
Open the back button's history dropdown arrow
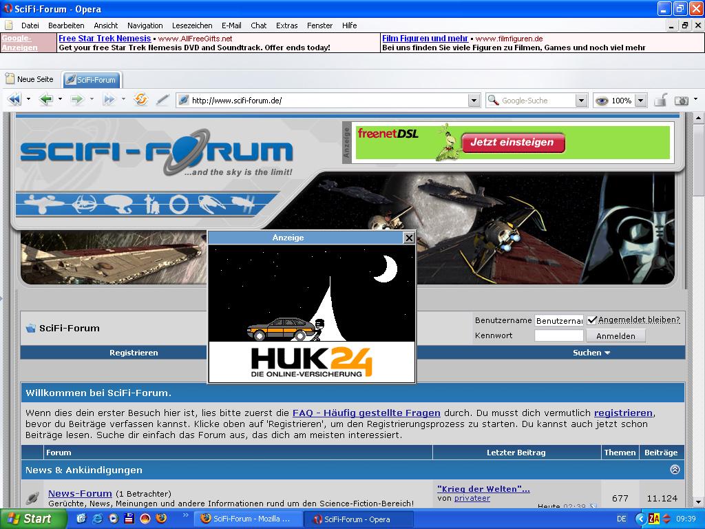pyautogui.click(x=59, y=99)
